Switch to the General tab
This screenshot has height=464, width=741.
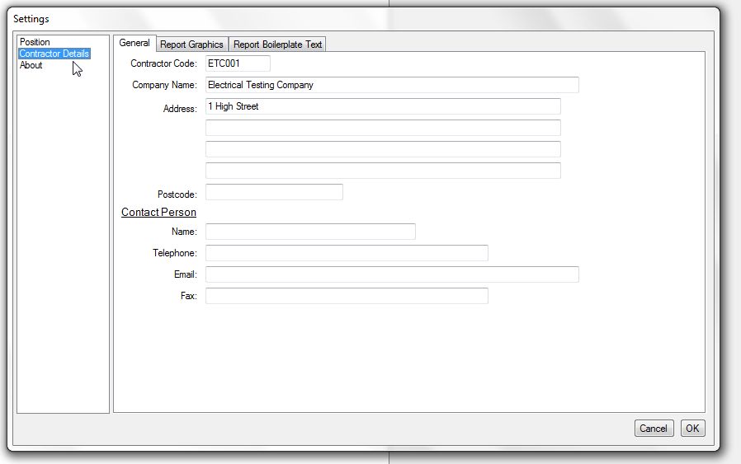(135, 43)
